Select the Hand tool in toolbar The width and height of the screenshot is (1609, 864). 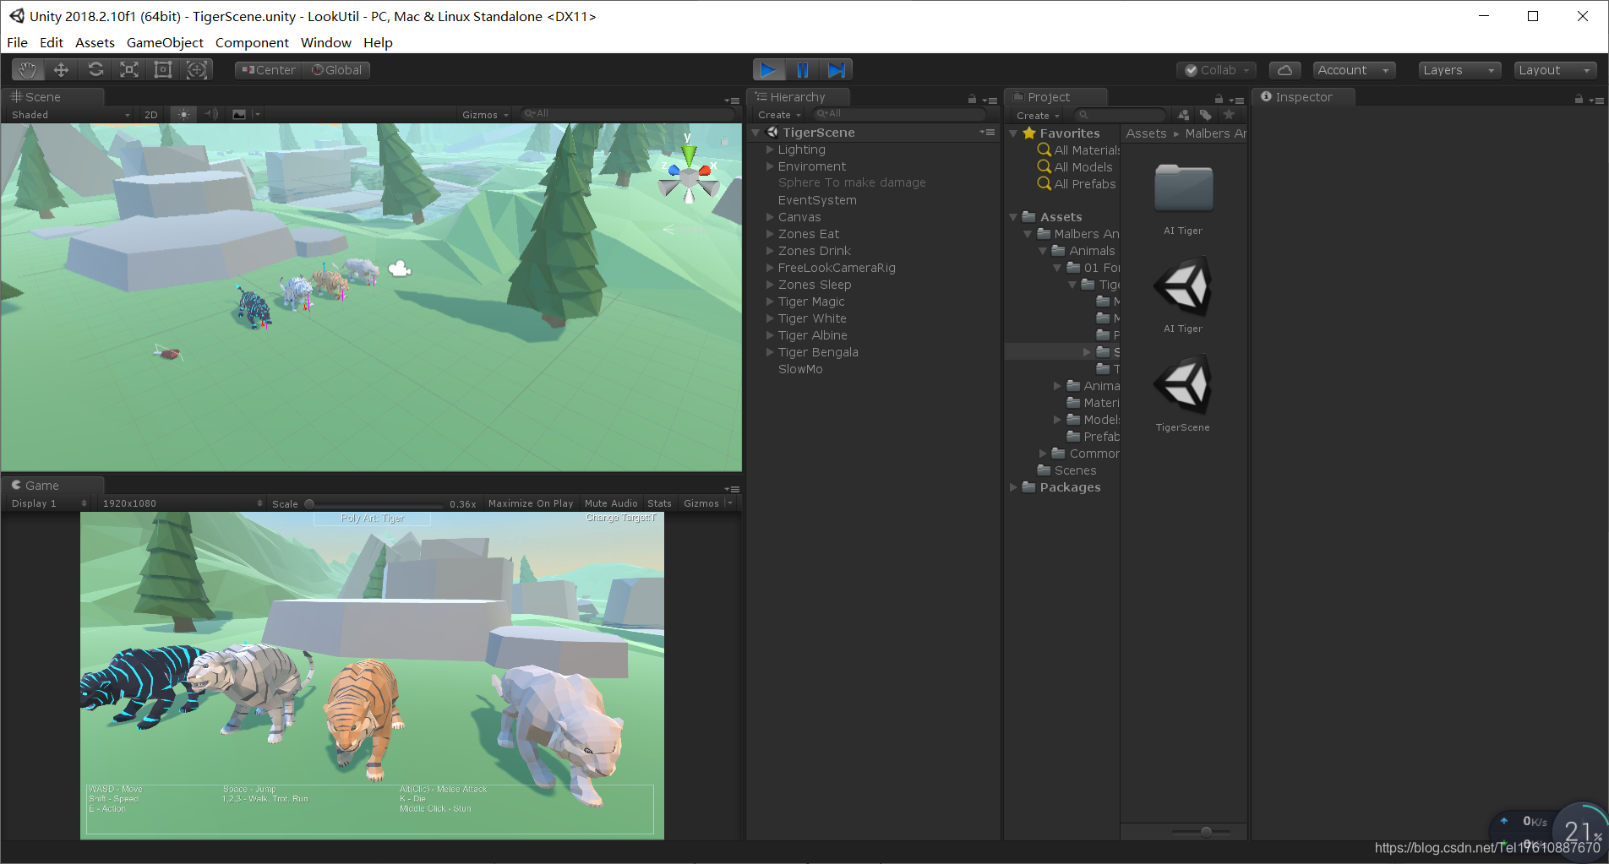(x=28, y=70)
